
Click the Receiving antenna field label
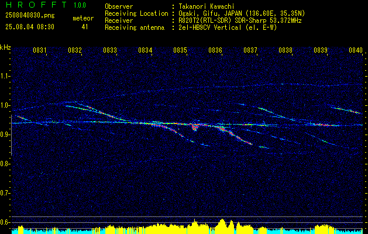[135, 27]
